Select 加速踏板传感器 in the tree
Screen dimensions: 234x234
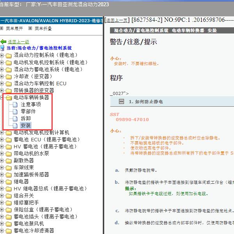tap(31, 174)
